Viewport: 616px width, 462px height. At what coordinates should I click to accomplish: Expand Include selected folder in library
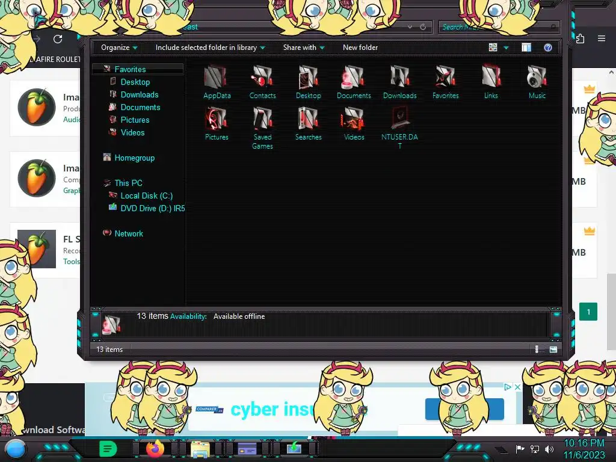[210, 48]
